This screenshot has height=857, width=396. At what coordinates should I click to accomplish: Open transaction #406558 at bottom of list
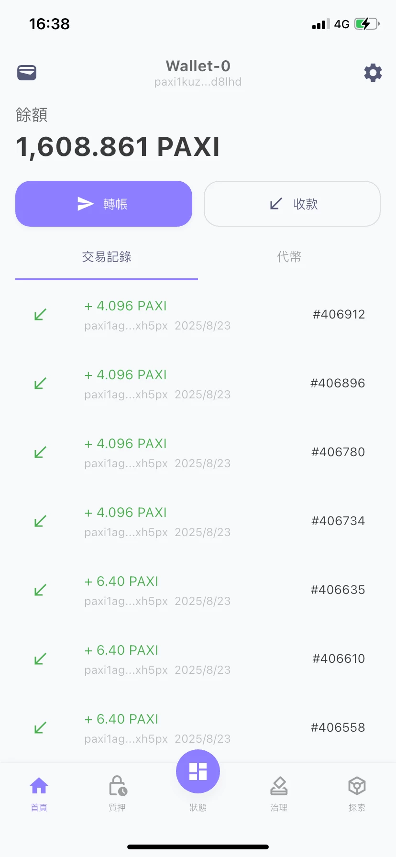pyautogui.click(x=198, y=728)
